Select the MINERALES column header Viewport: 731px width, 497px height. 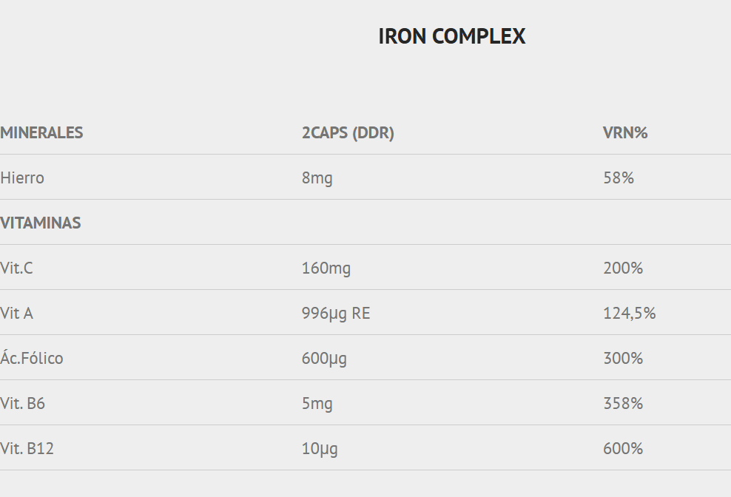click(41, 133)
